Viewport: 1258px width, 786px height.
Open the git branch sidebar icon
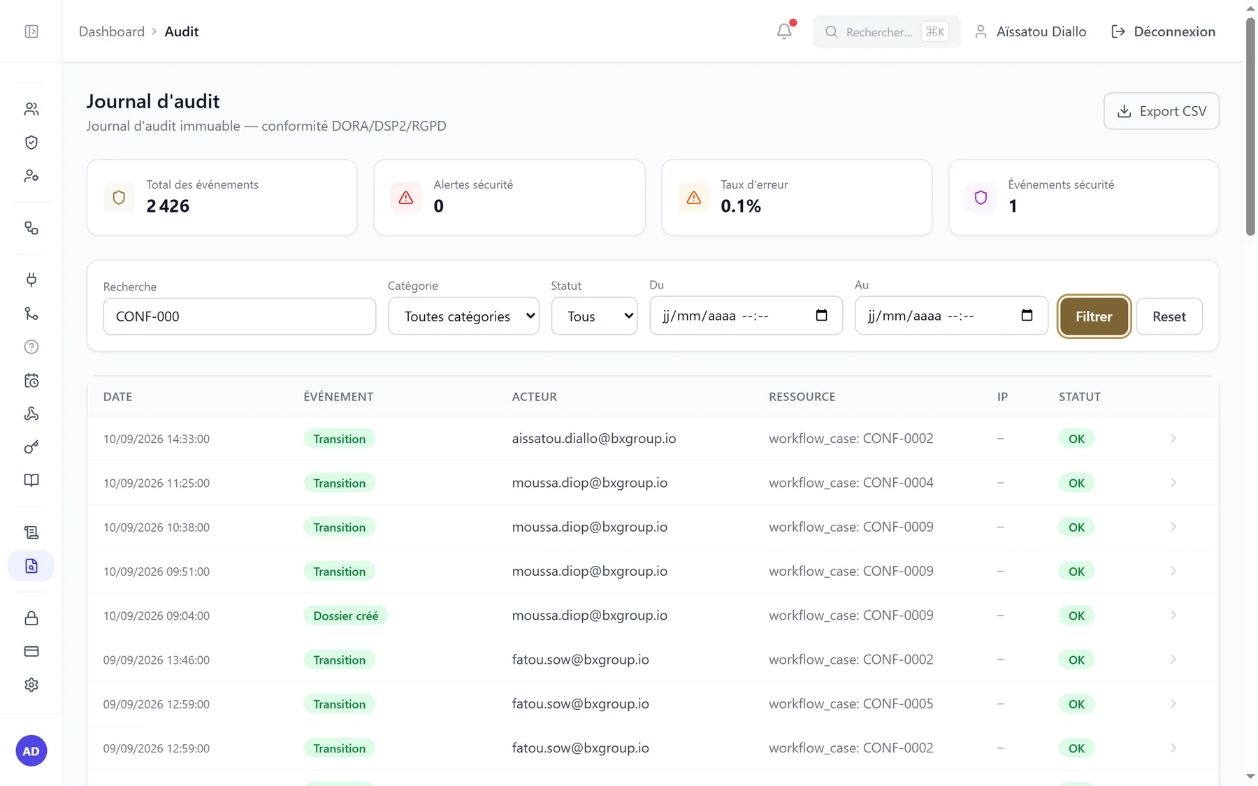point(31,314)
